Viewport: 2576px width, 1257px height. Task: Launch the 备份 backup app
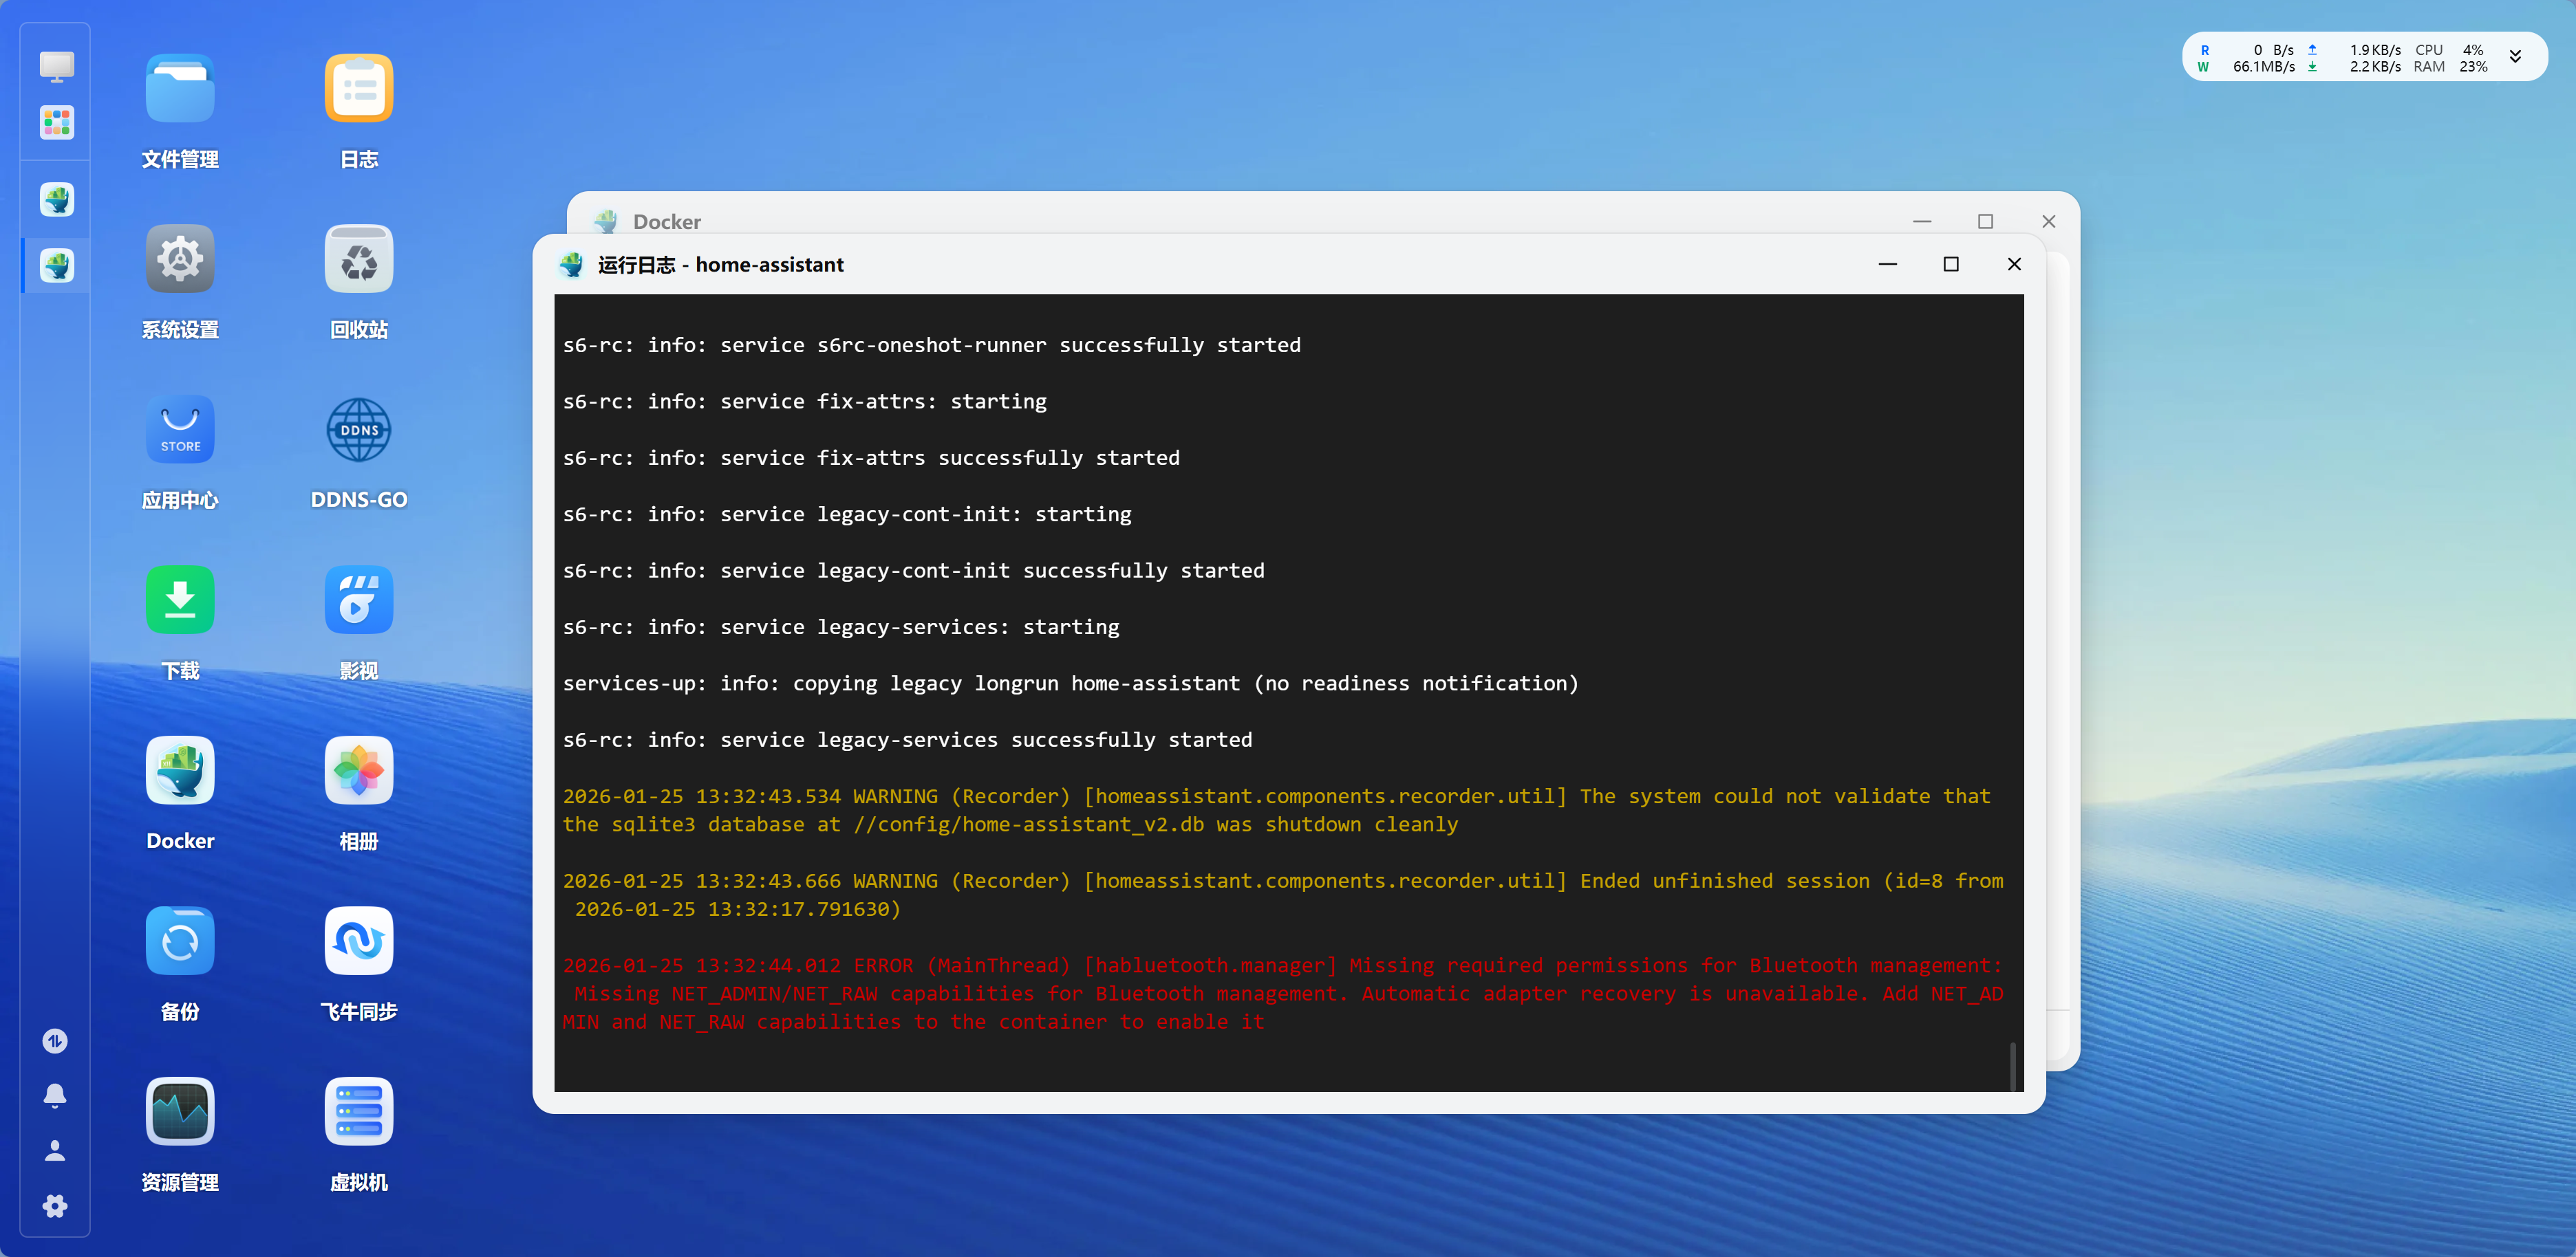coord(180,941)
